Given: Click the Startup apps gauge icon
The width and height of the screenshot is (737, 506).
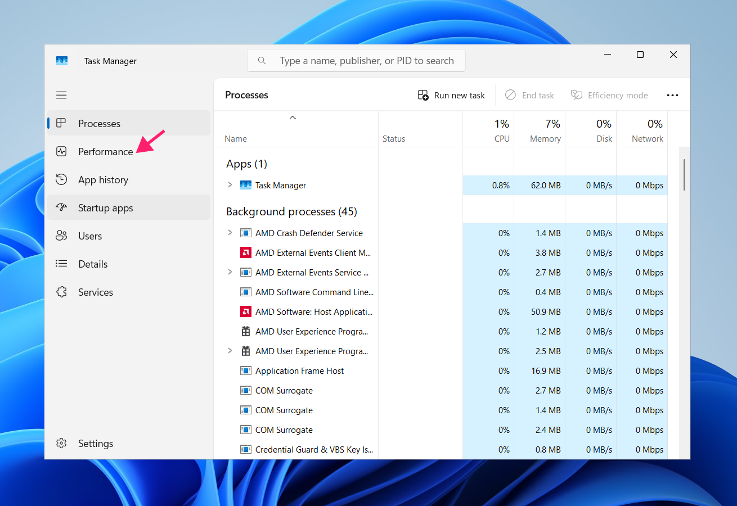Looking at the screenshot, I should [x=61, y=207].
